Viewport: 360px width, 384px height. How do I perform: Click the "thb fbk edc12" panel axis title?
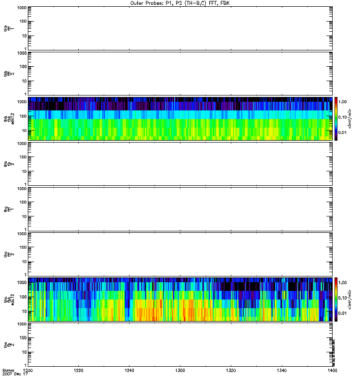9,119
